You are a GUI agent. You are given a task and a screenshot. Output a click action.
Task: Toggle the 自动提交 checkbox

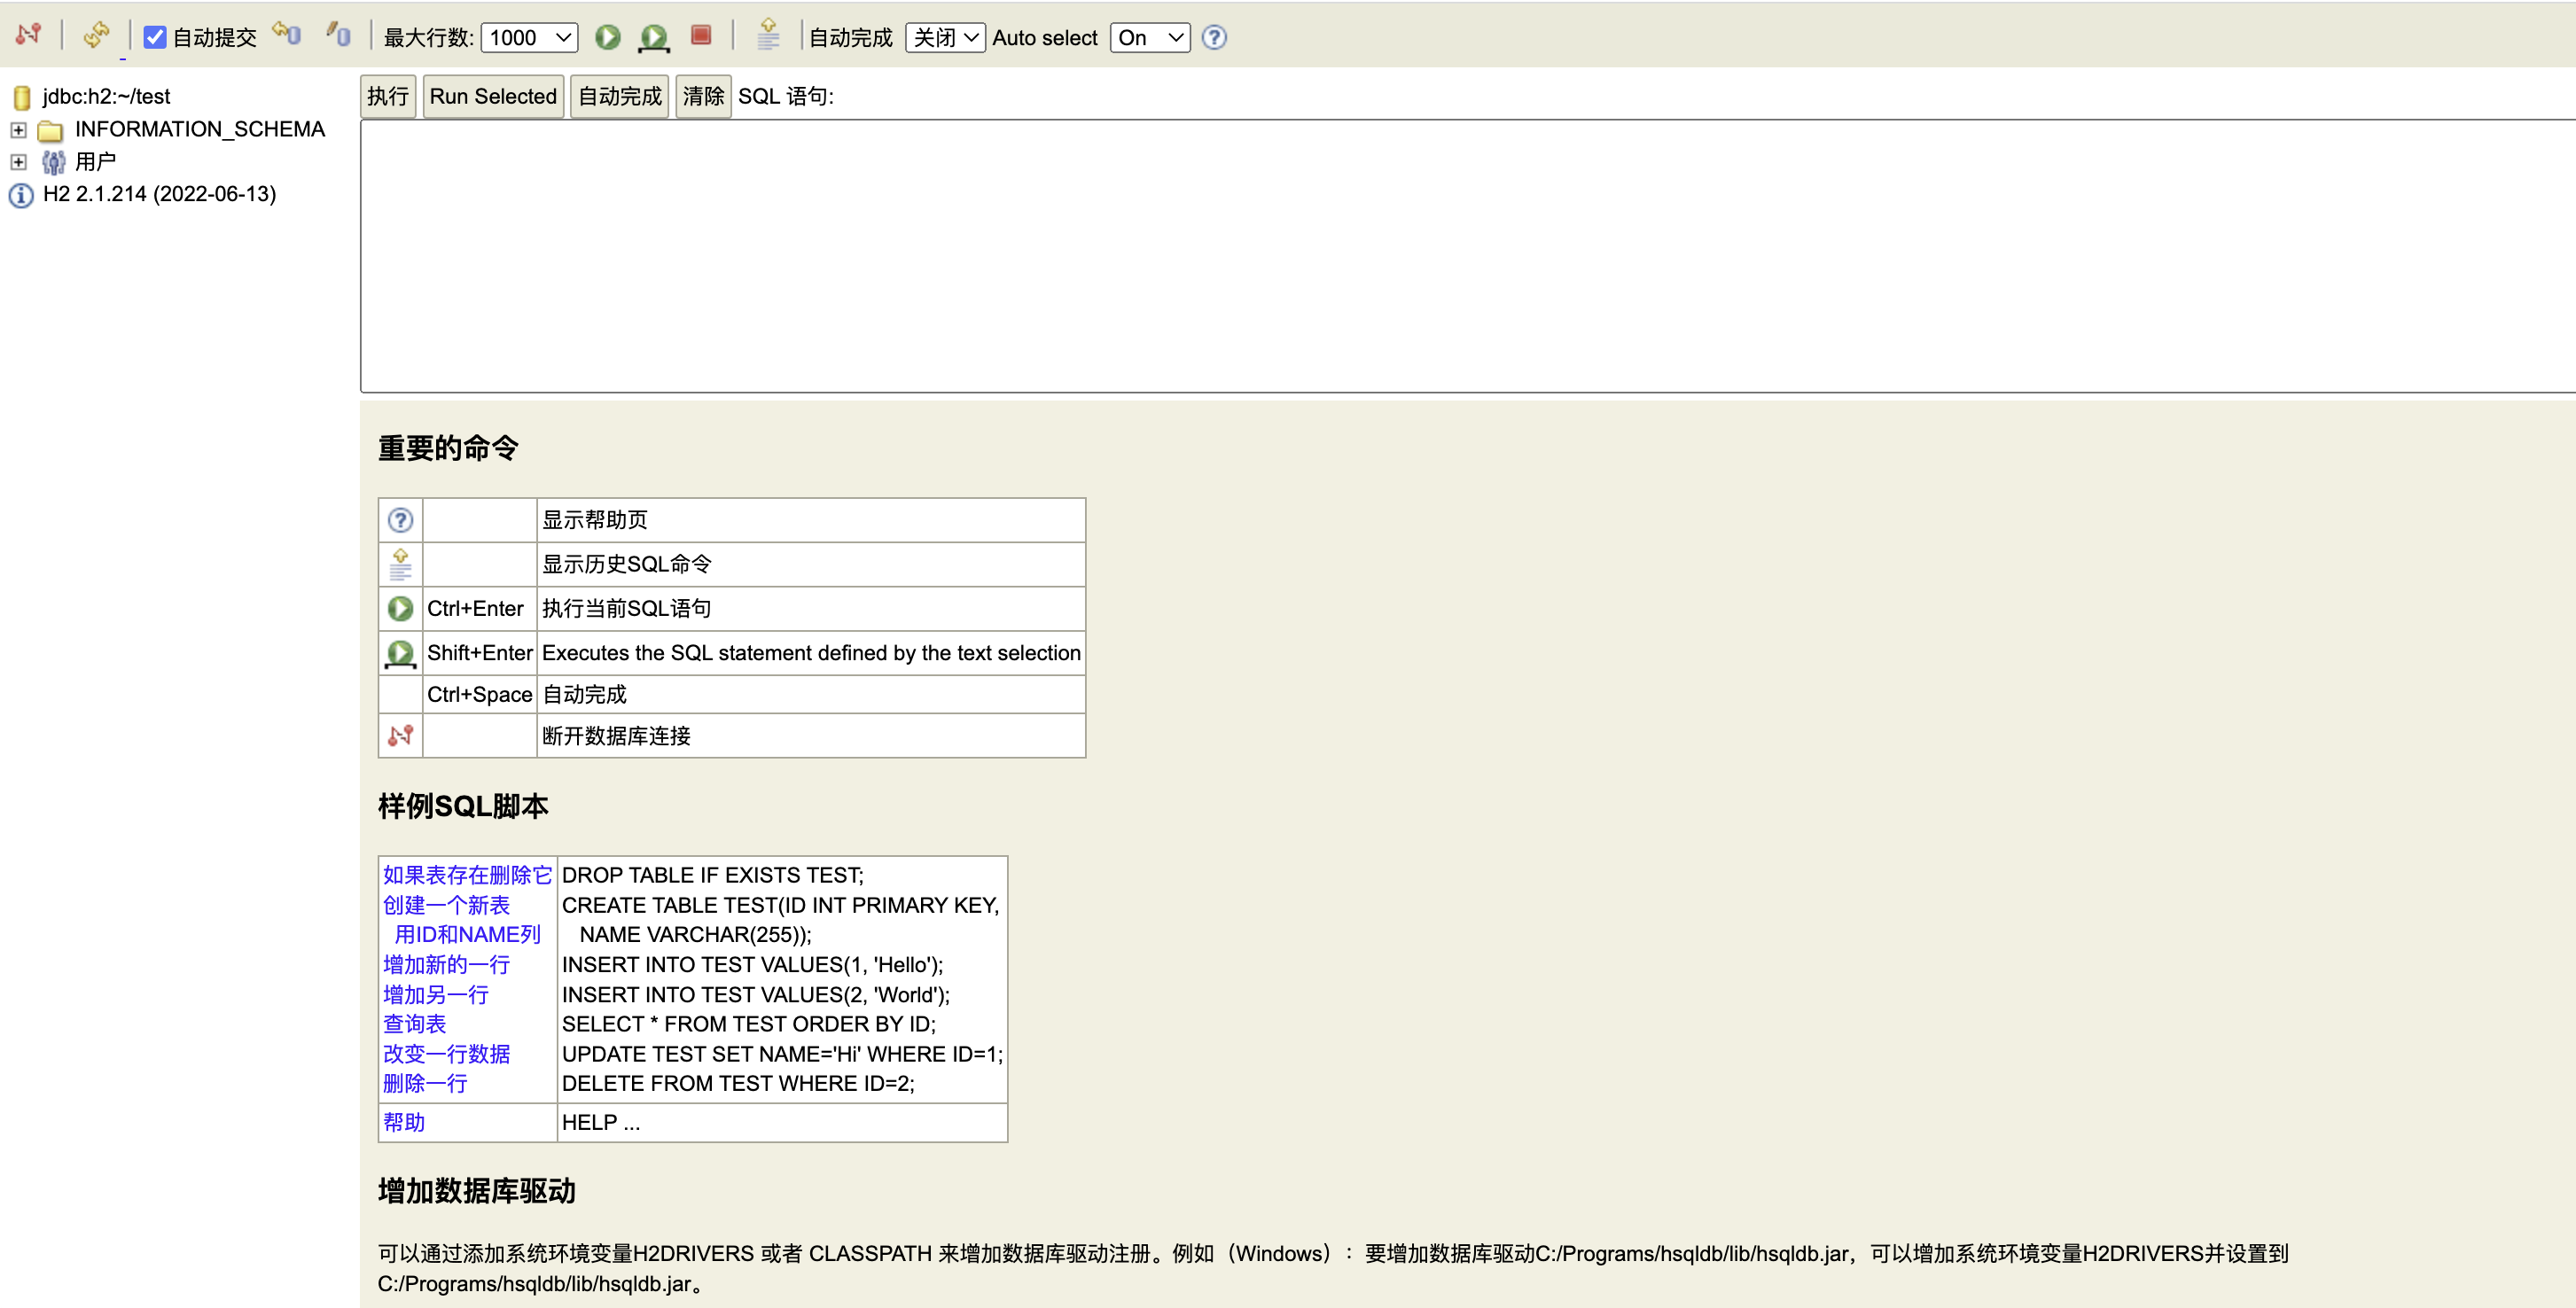tap(155, 38)
